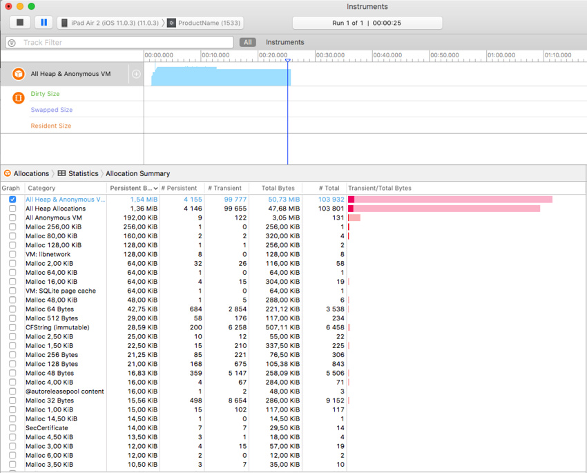
Task: Select the All filter tab
Action: tap(248, 43)
